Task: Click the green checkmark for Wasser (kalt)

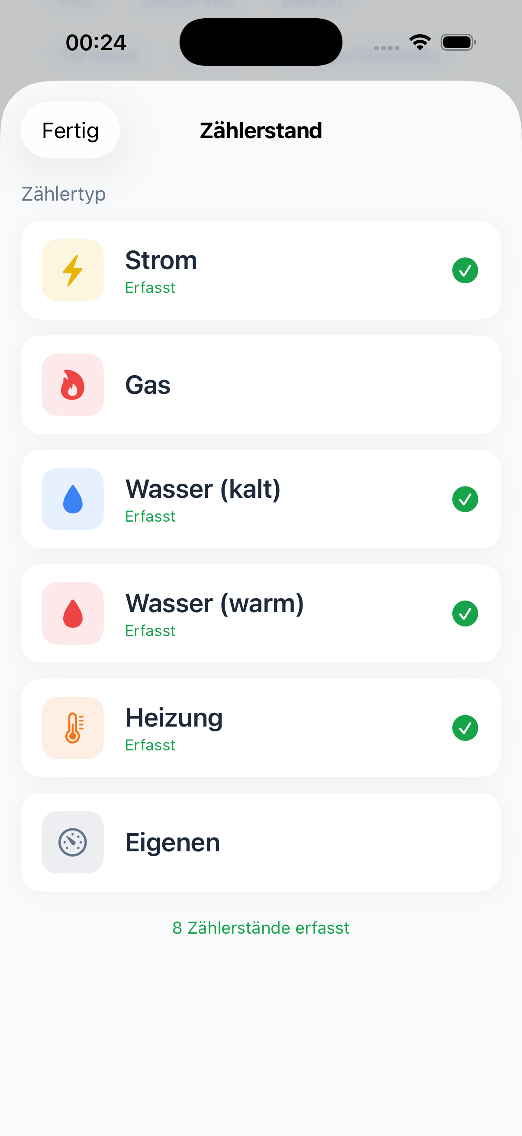Action: (x=465, y=499)
